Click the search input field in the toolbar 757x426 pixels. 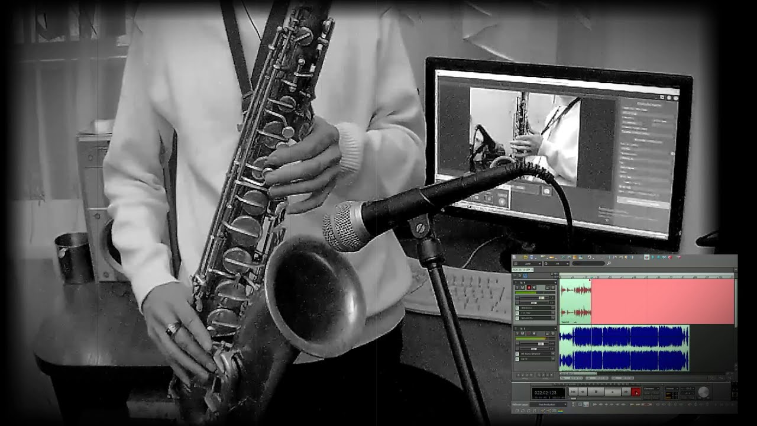tap(588, 263)
